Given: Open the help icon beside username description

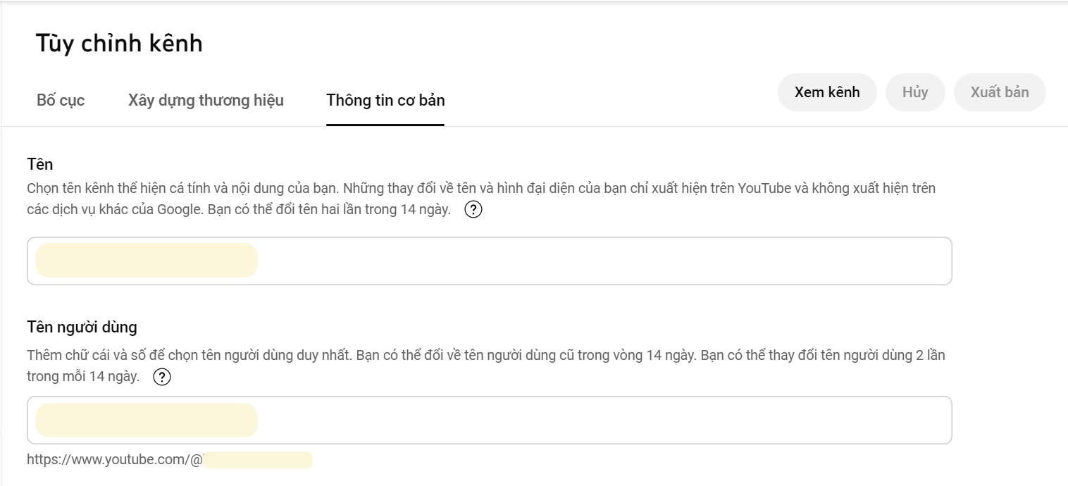Looking at the screenshot, I should (x=162, y=377).
